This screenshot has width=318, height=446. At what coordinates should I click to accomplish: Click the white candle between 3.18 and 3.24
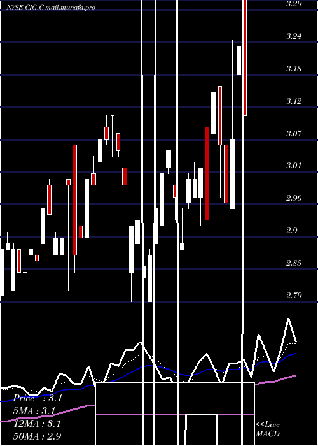[x=239, y=61]
